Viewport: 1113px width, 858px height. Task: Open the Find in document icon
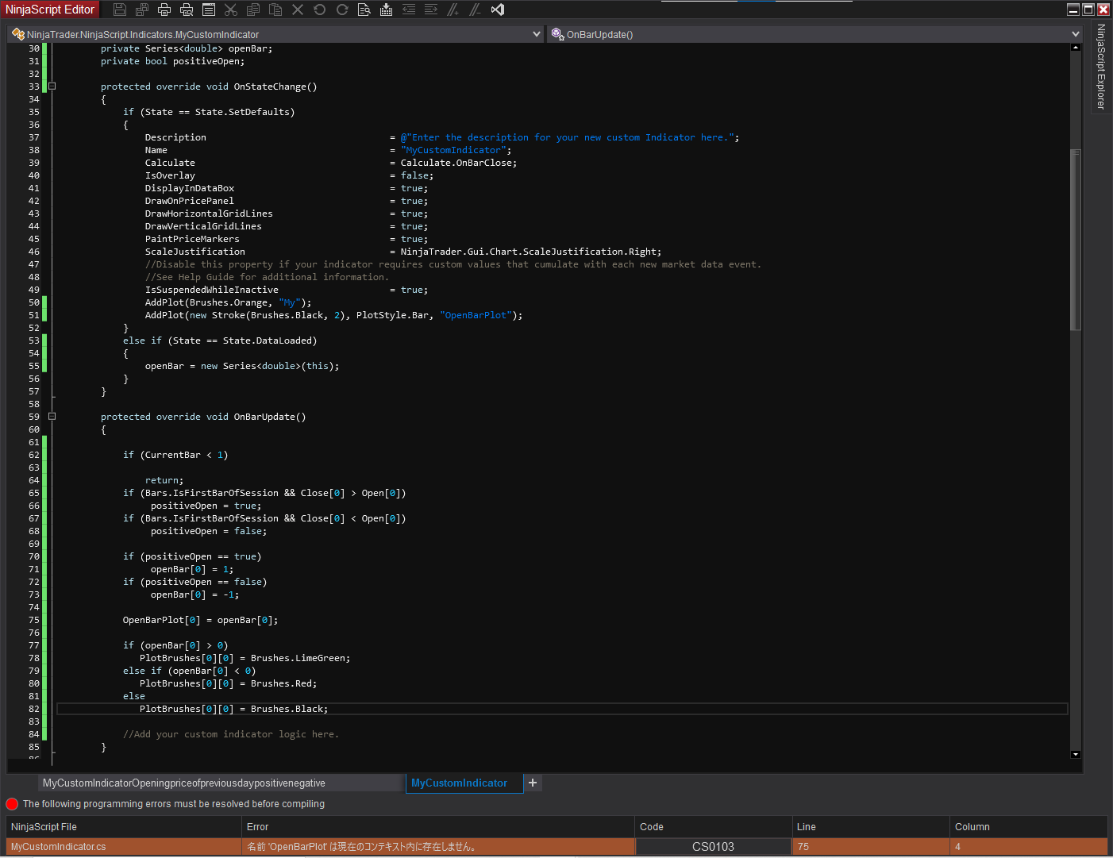[x=364, y=10]
